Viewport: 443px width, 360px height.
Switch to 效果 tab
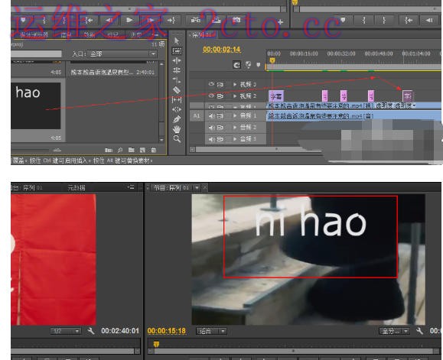(89, 35)
